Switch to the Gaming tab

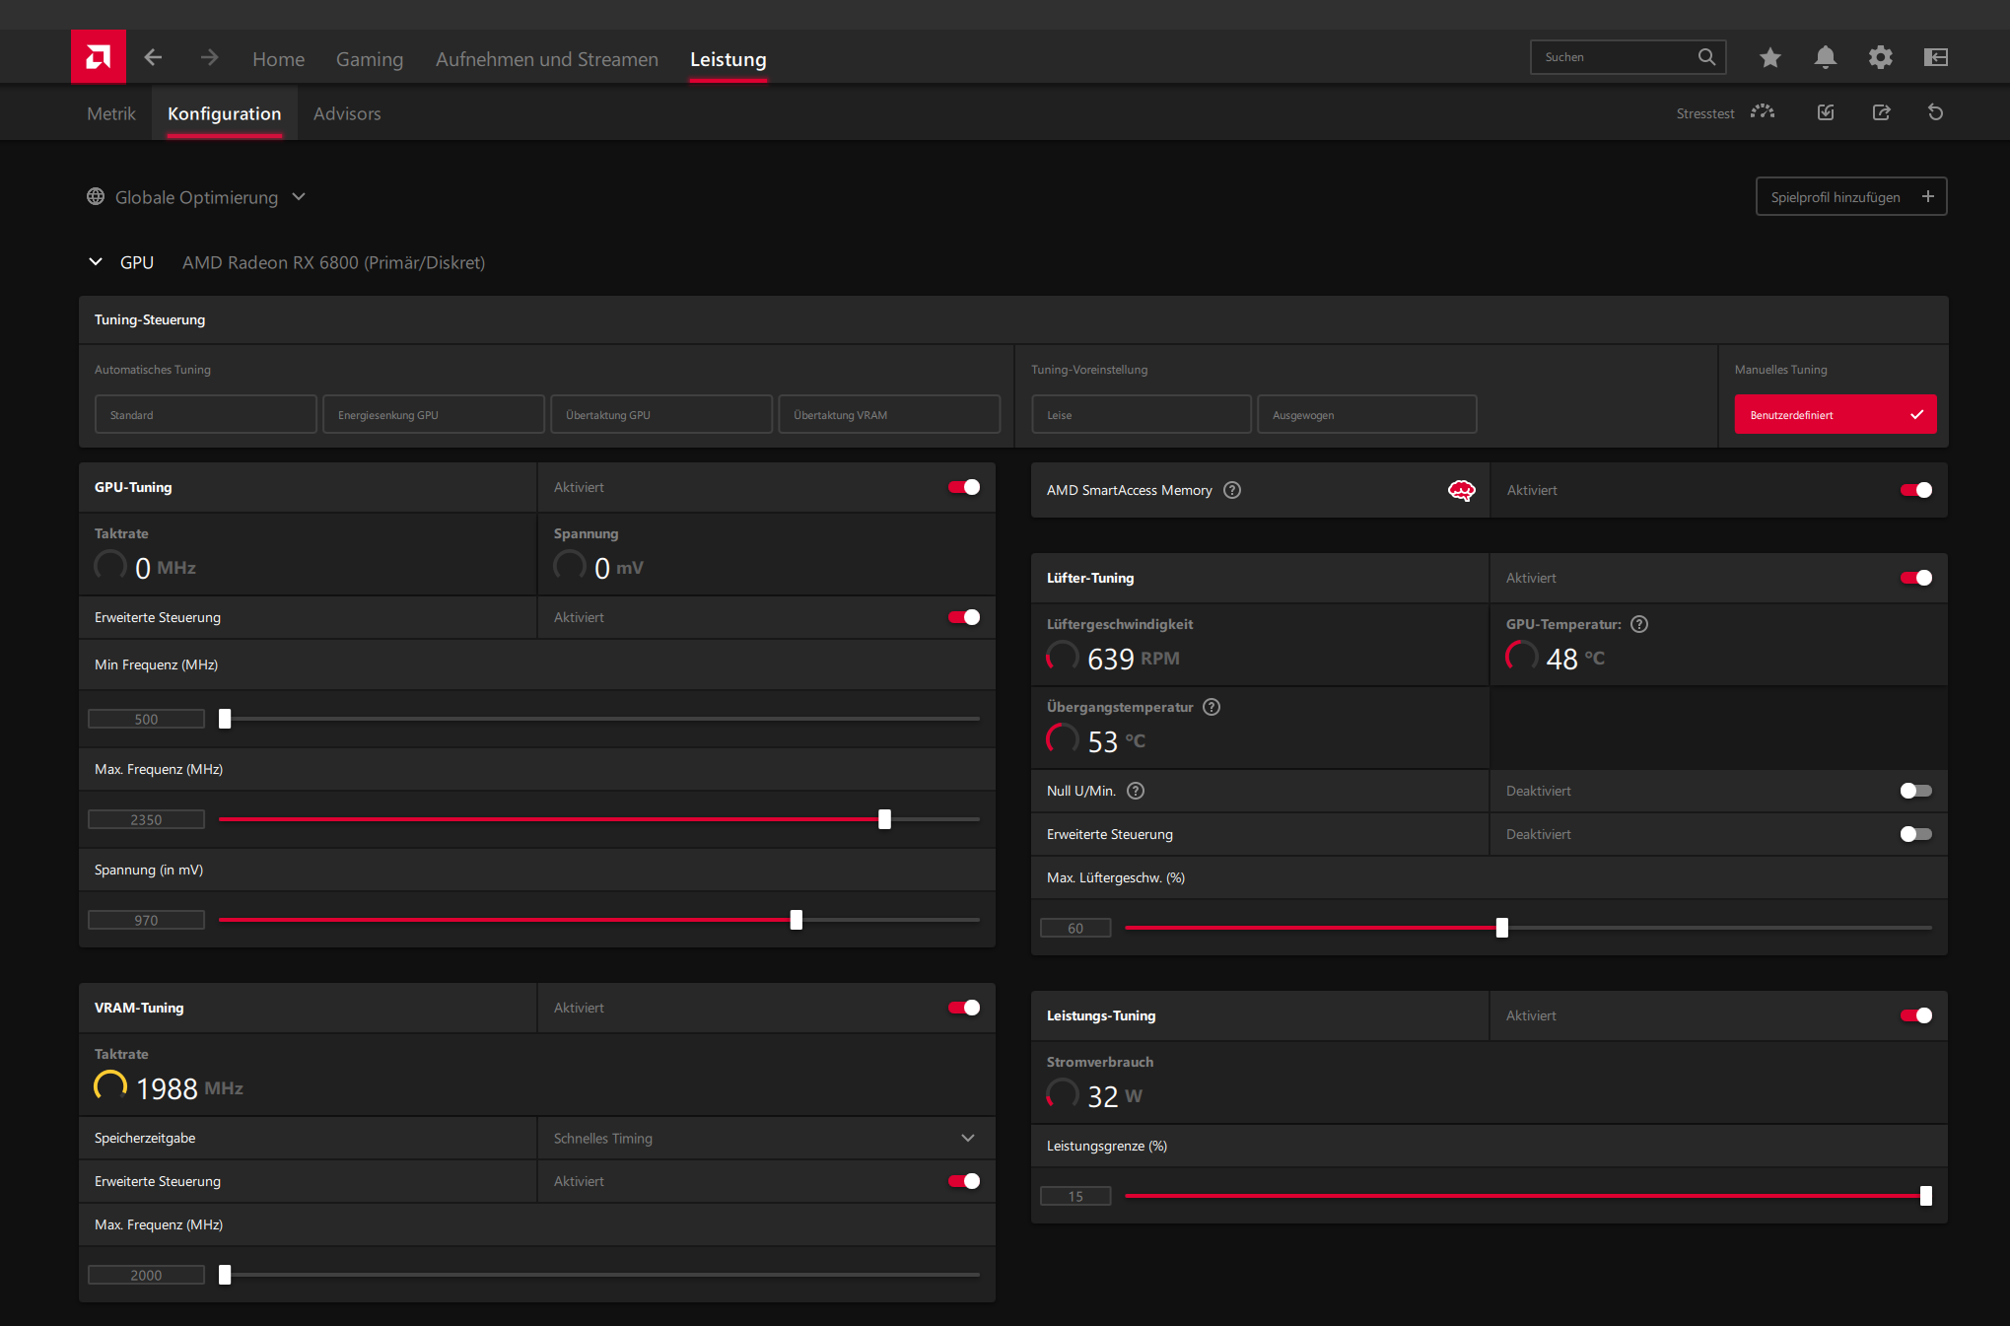point(369,59)
